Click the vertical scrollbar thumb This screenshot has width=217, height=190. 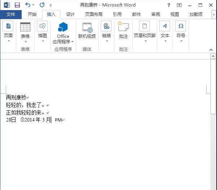(213, 87)
